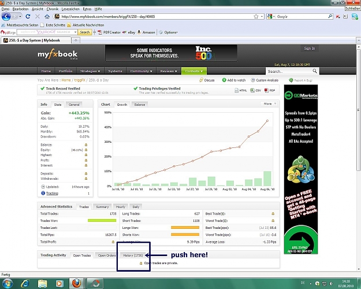
Task: Click the Total Profit lock icon
Action: [113, 242]
